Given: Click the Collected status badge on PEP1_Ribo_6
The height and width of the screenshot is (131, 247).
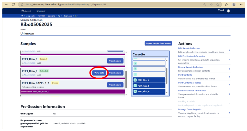Looking at the screenshot, I should pos(44,71).
